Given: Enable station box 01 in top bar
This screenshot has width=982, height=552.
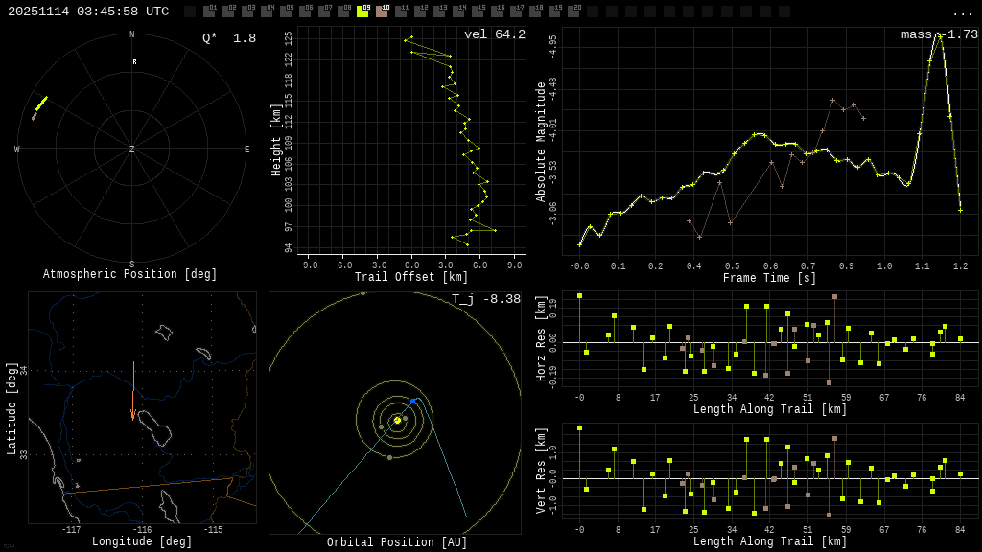Looking at the screenshot, I should coord(209,11).
